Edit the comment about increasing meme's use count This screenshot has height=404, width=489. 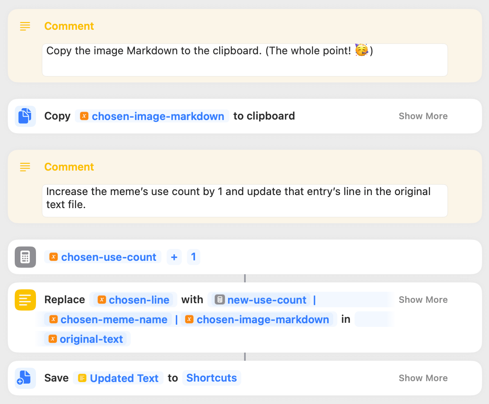[245, 201]
